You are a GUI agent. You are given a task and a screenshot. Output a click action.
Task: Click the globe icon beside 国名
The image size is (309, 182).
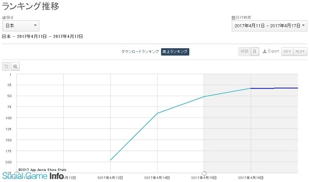coord(4,18)
